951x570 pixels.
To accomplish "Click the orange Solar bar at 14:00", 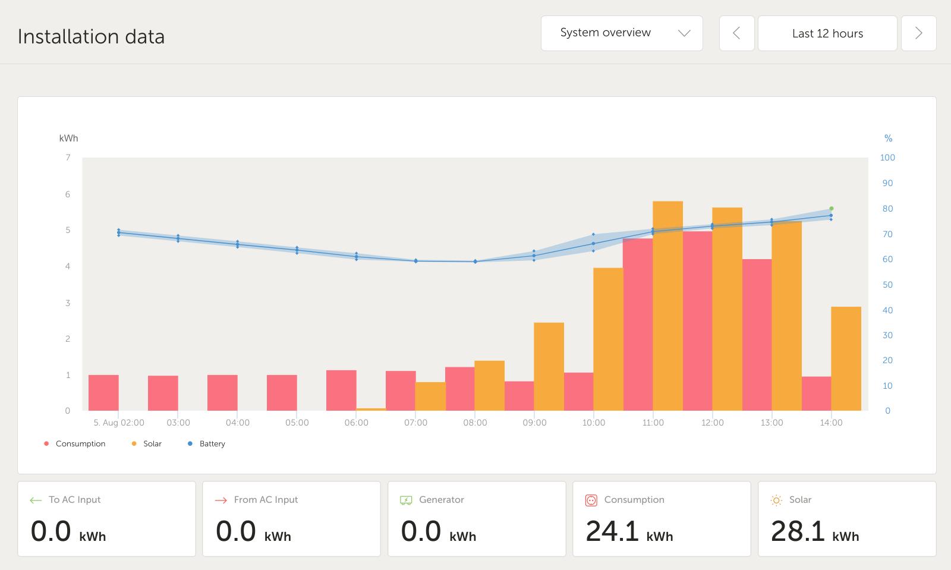I will [x=846, y=358].
